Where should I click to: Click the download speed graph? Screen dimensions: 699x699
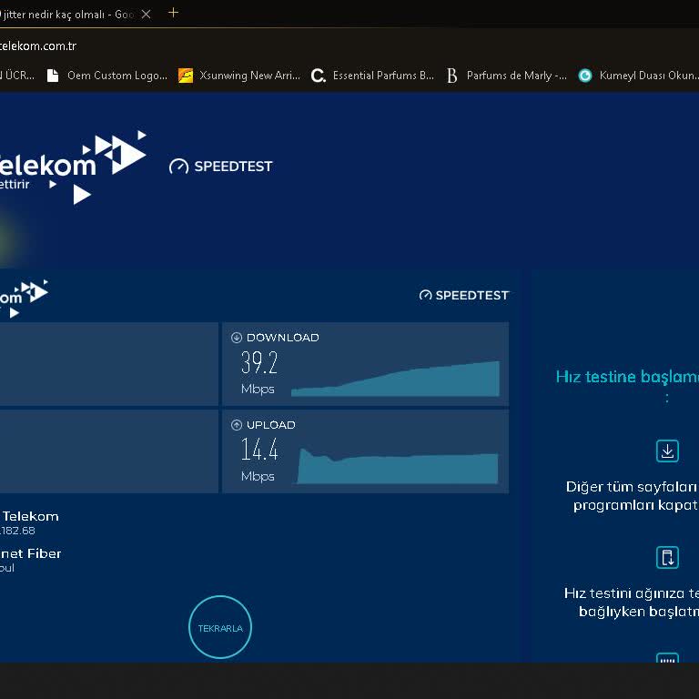click(395, 379)
